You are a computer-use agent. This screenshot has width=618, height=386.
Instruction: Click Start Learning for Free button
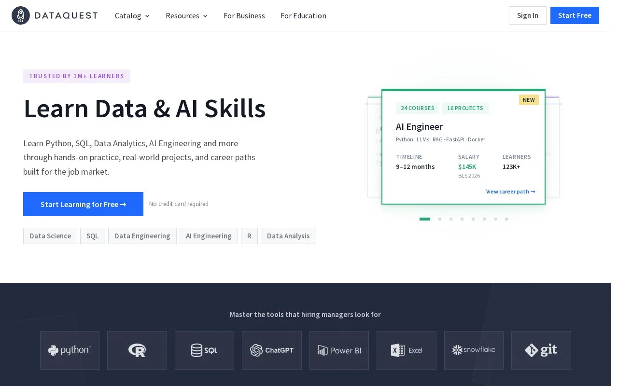pyautogui.click(x=83, y=204)
